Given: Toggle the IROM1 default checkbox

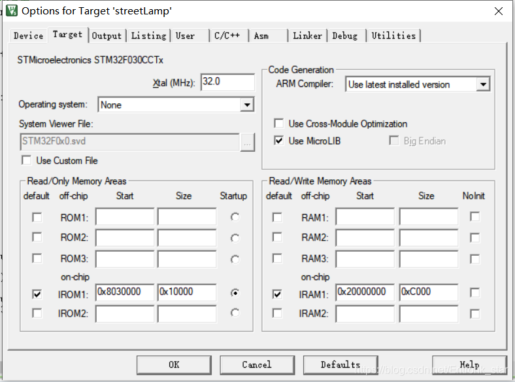Looking at the screenshot, I should click(x=37, y=294).
